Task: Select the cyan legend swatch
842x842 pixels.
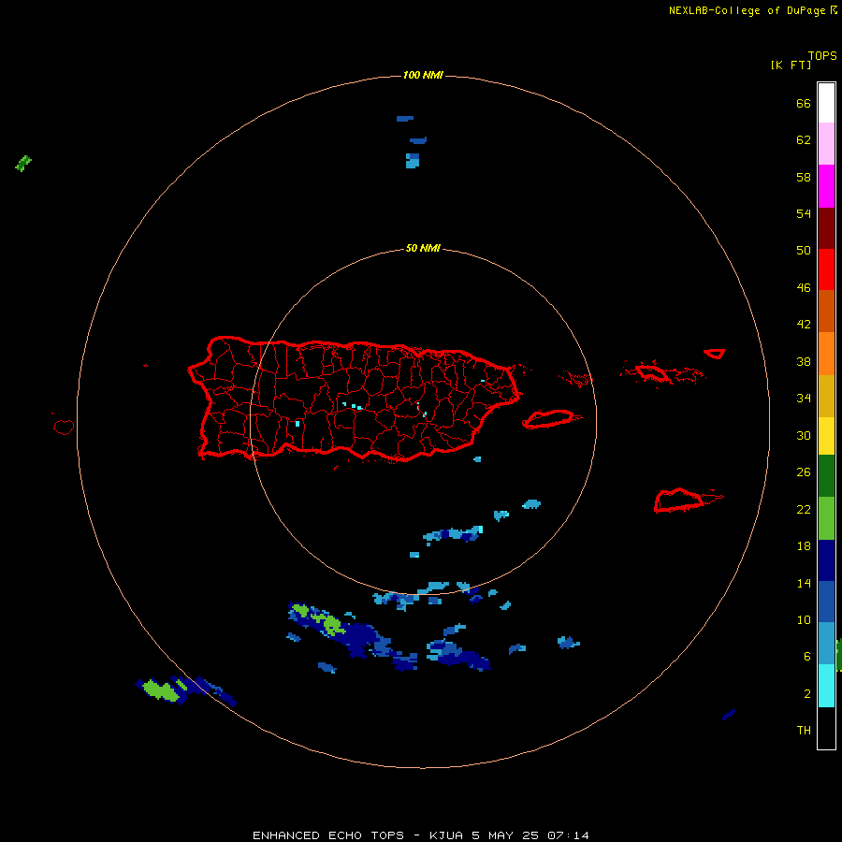Action: coord(826,686)
